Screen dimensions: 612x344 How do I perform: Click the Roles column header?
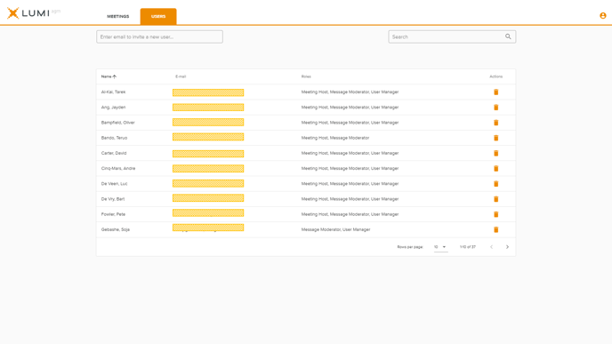306,76
